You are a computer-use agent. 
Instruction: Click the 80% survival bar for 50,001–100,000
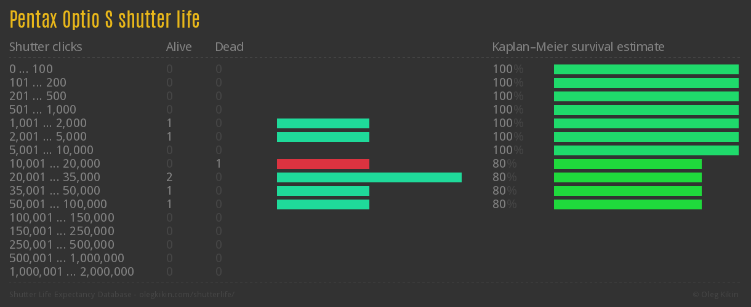628,204
